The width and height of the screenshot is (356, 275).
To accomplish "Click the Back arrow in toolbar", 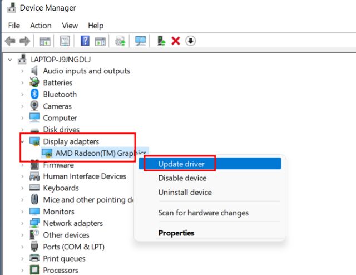I will pyautogui.click(x=9, y=41).
